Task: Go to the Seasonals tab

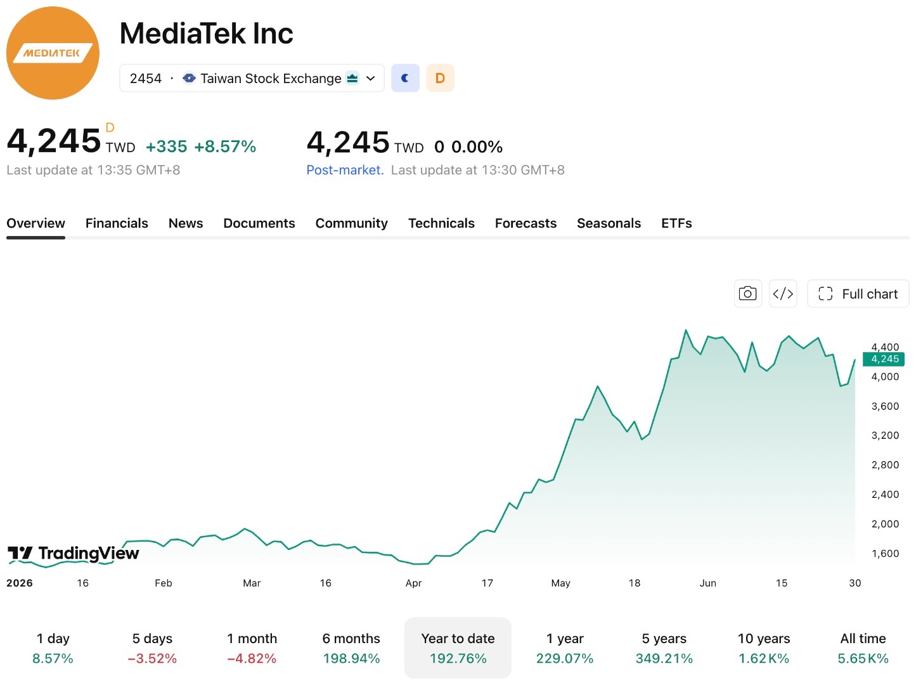Action: [609, 223]
